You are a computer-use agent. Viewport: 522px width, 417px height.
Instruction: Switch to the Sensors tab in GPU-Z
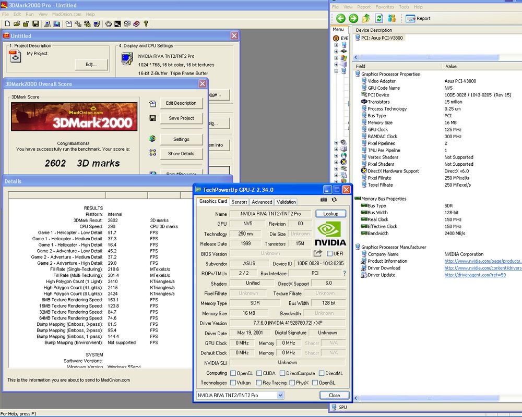(240, 202)
